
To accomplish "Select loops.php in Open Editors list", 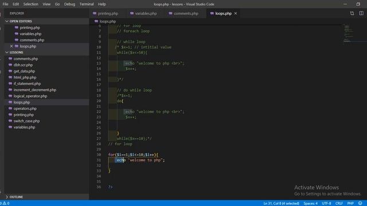I will pos(28,46).
